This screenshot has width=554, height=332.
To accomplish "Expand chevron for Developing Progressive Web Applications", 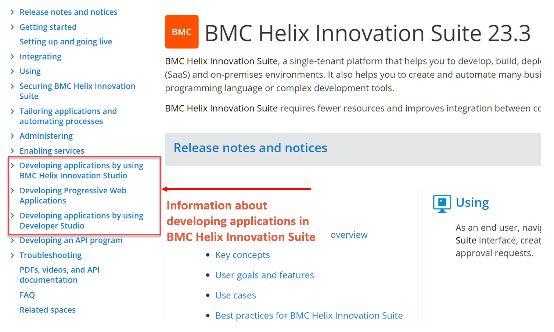I will (x=12, y=191).
